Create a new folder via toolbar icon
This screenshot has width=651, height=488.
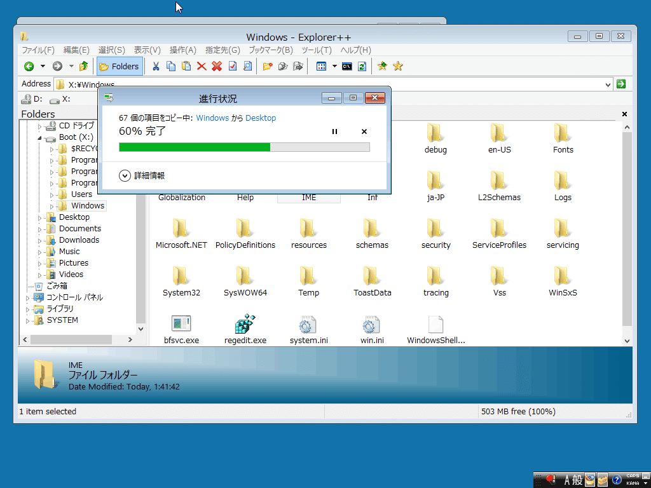268,66
